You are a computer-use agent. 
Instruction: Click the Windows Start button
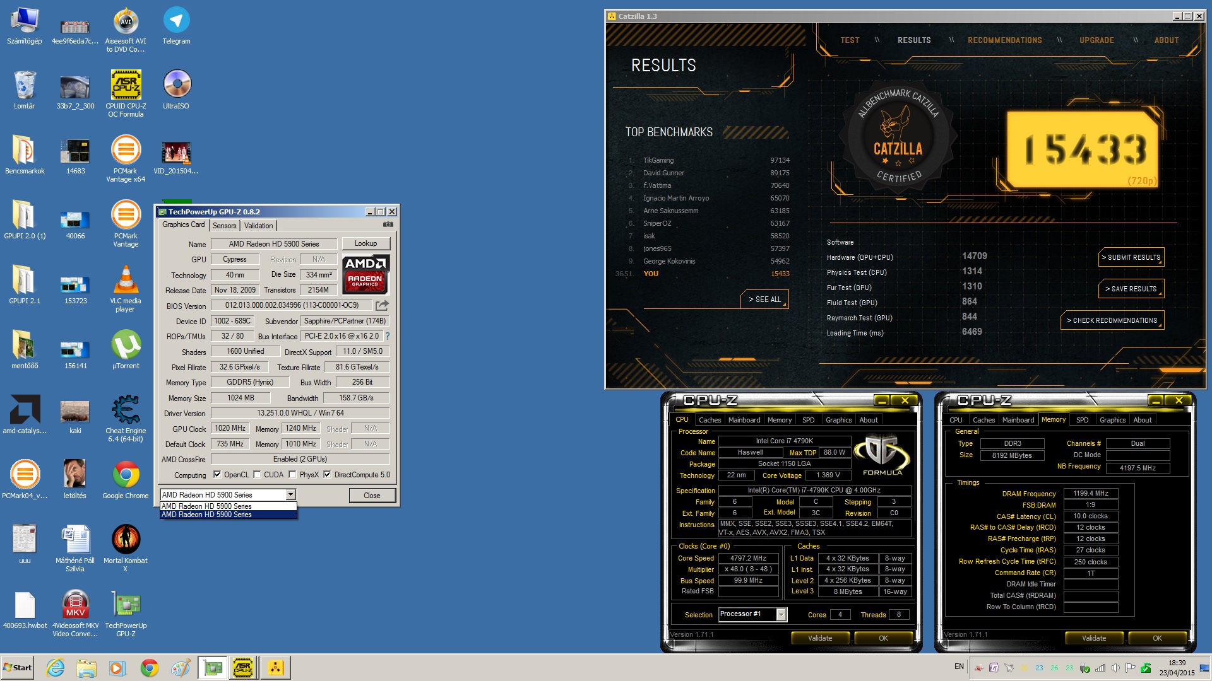pos(18,668)
